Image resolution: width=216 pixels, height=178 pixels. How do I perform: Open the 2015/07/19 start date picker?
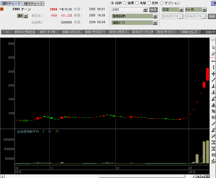[x=181, y=16]
